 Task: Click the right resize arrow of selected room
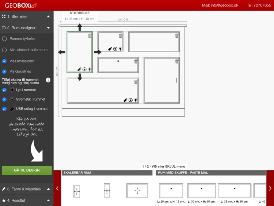point(98,52)
